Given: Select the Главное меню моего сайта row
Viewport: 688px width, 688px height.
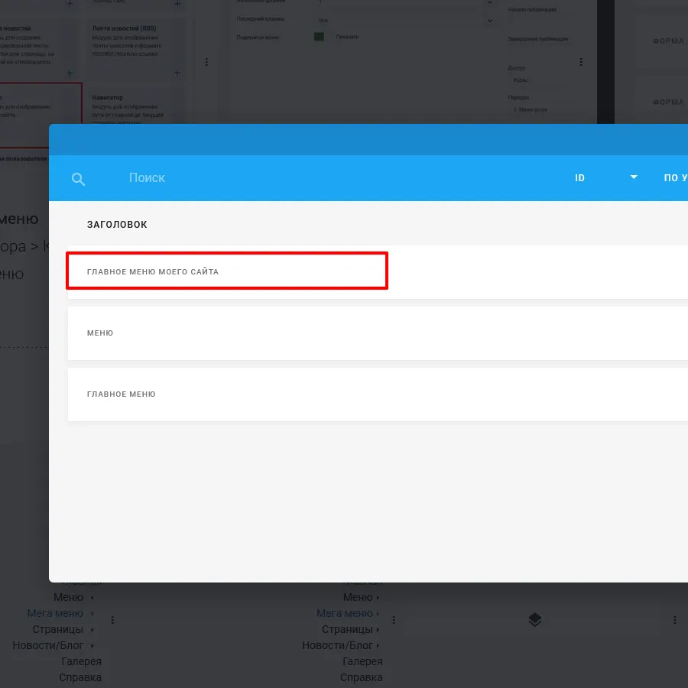Looking at the screenshot, I should click(x=227, y=271).
